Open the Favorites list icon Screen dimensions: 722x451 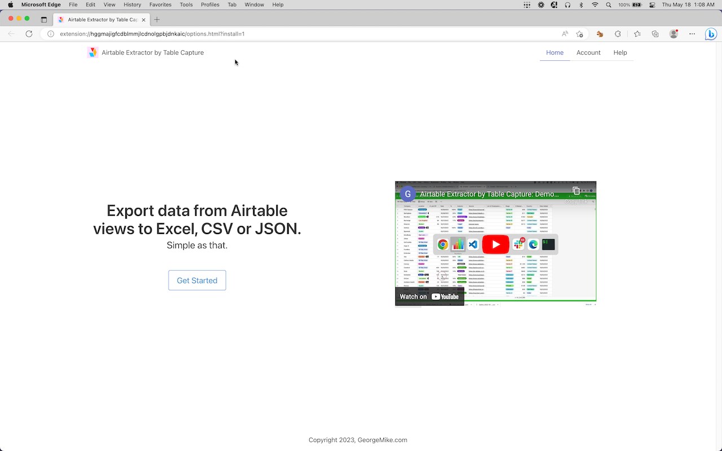(x=637, y=34)
